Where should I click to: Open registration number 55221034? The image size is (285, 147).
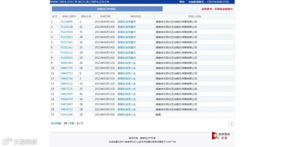66,32
